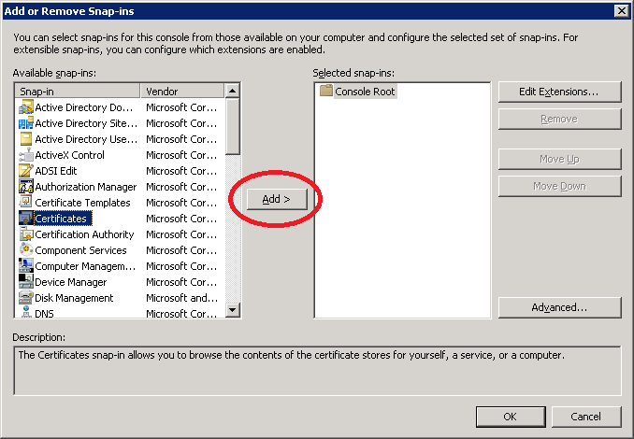Click the DNS snap-in icon
Screen dimensions: 634x439
(x=26, y=313)
